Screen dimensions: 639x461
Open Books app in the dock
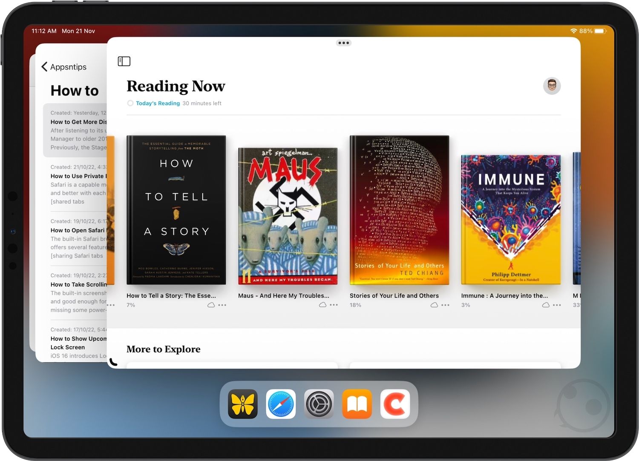[357, 404]
